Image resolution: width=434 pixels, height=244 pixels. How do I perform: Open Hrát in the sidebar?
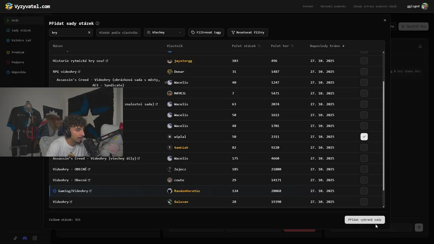(x=24, y=21)
